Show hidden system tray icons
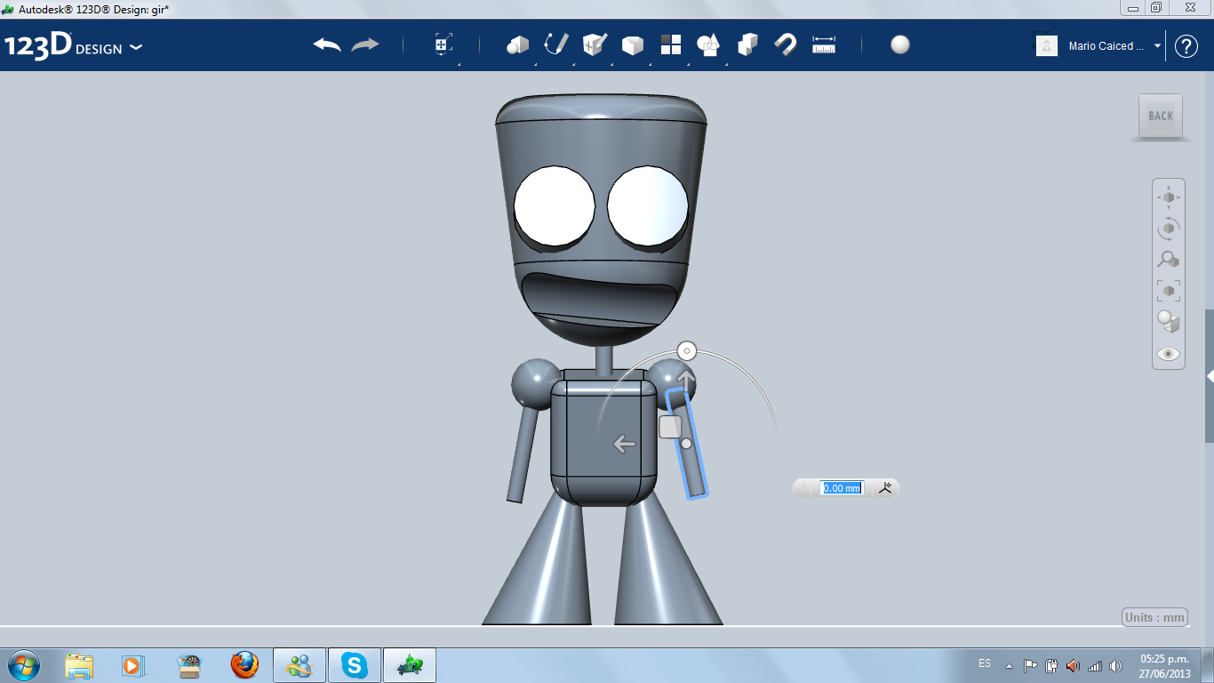This screenshot has height=683, width=1214. click(x=1009, y=665)
